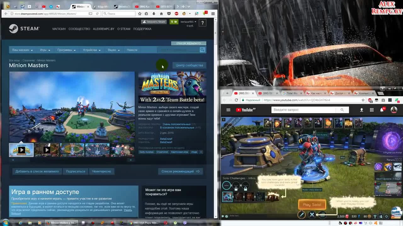Click the Все игры breadcrumb link
This screenshot has width=403, height=226.
(14, 60)
